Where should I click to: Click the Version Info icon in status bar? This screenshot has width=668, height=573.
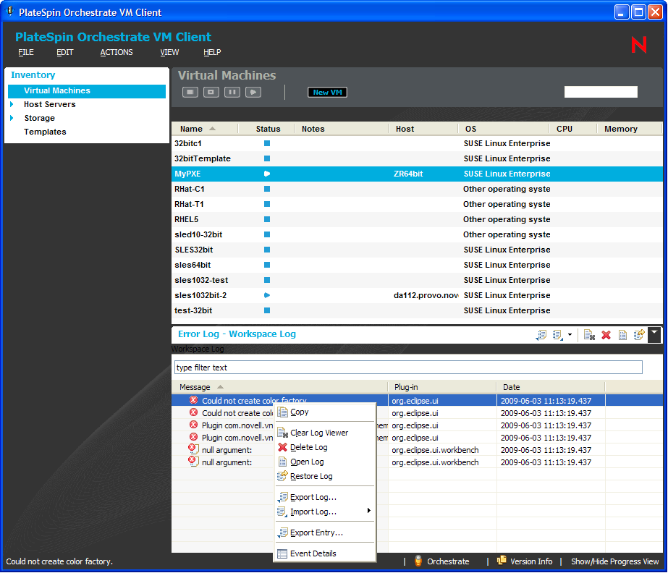[x=502, y=560]
